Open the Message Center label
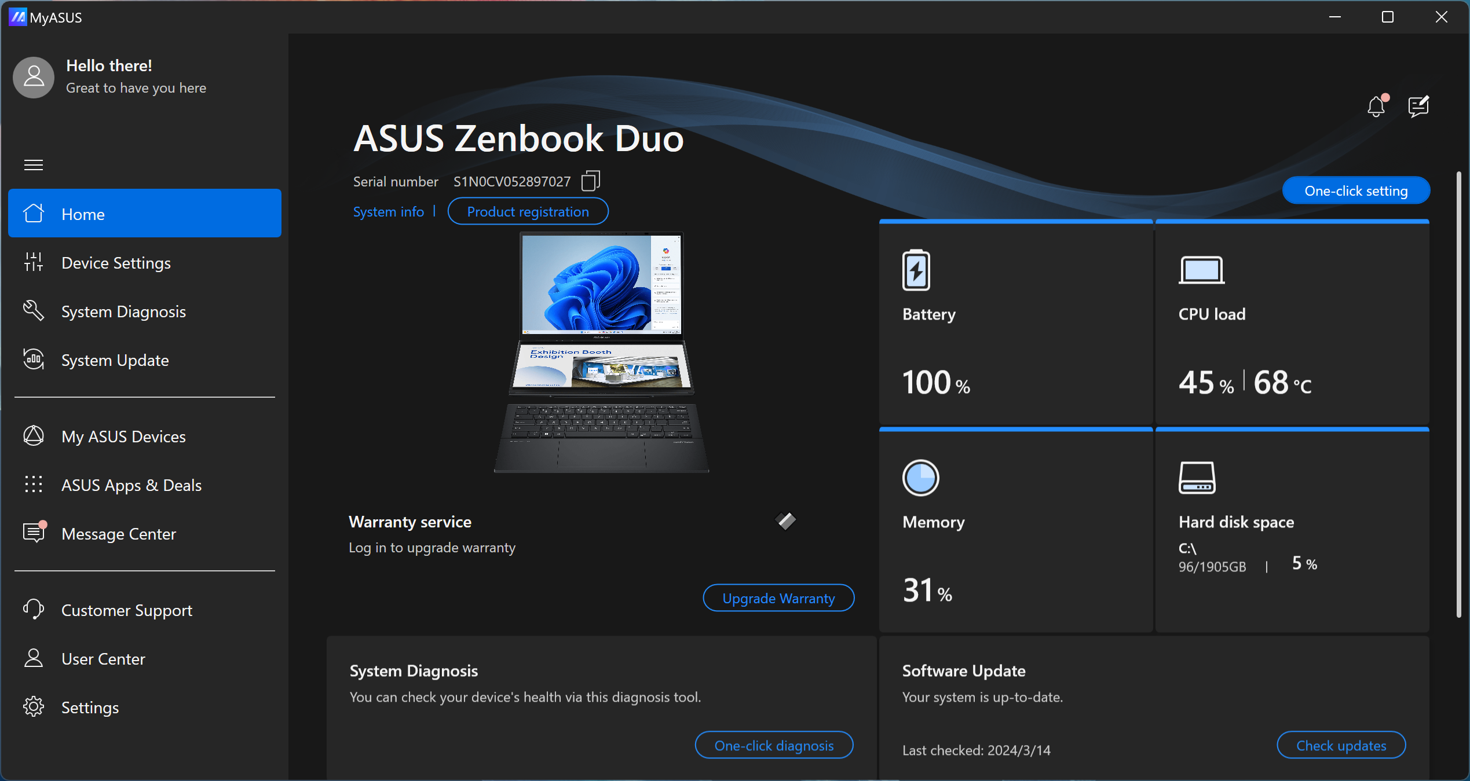Screen dimensions: 1470x781 click(119, 533)
